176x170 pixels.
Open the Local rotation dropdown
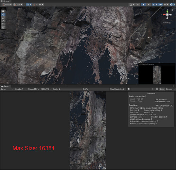coord(18,4)
